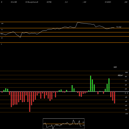129x129 pixels.
Task: Click the RSI axis label 70
Action: pos(2,30)
